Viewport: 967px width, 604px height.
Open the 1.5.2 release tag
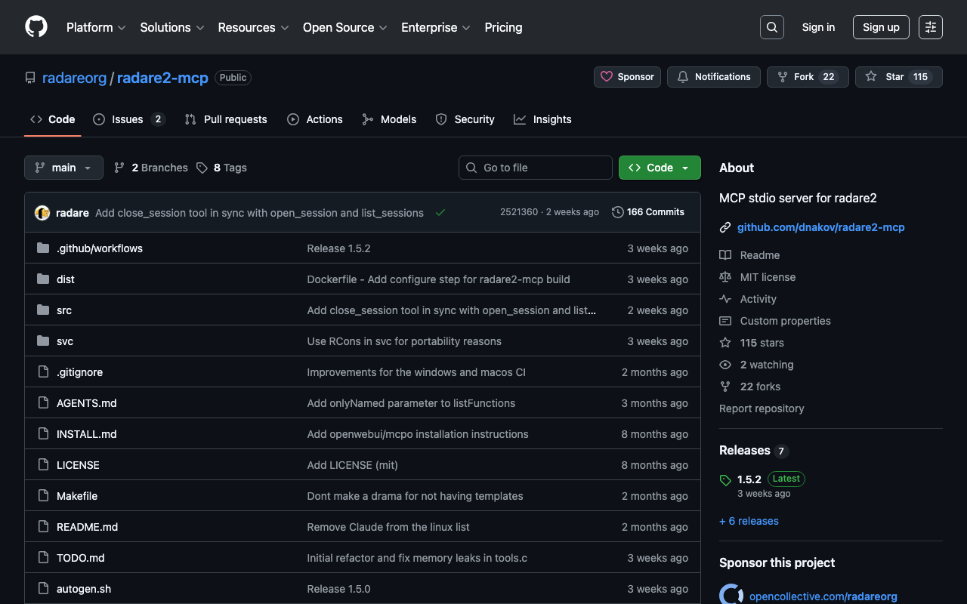pos(749,479)
